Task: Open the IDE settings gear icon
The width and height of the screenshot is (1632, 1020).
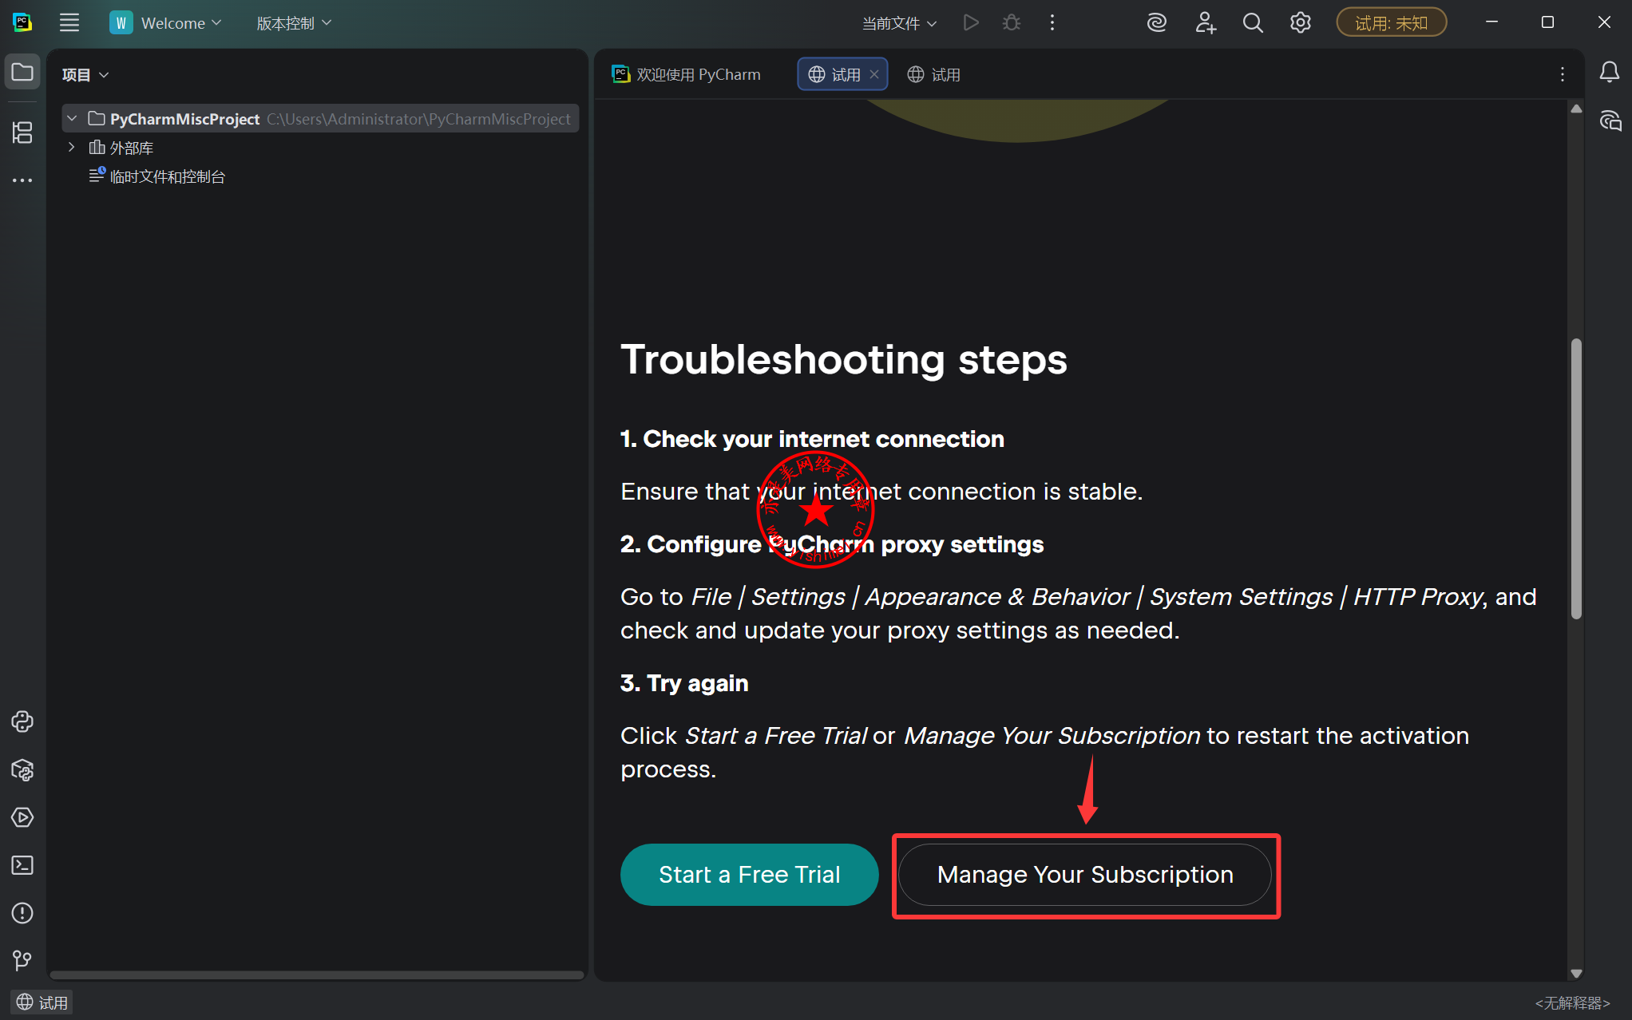Action: pos(1301,23)
